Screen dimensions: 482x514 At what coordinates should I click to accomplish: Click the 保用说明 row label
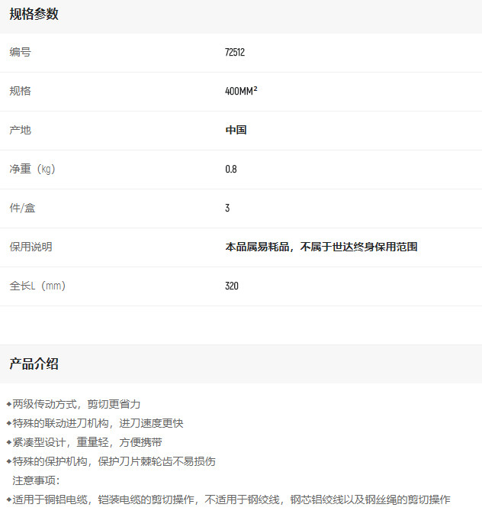coord(31,247)
